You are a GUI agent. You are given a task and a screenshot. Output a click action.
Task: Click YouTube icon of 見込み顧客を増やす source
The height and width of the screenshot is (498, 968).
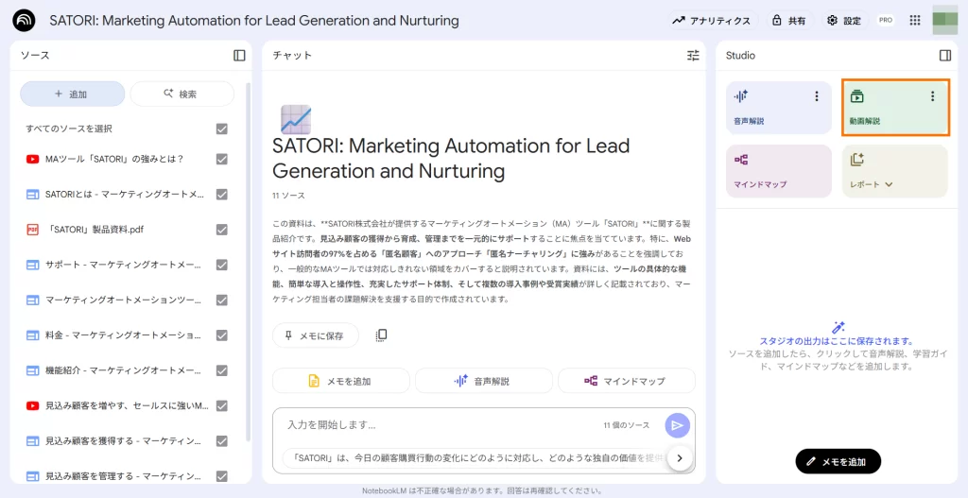pos(33,406)
